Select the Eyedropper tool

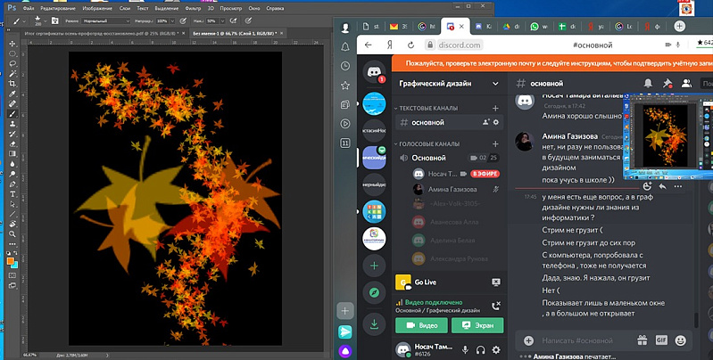coord(12,94)
